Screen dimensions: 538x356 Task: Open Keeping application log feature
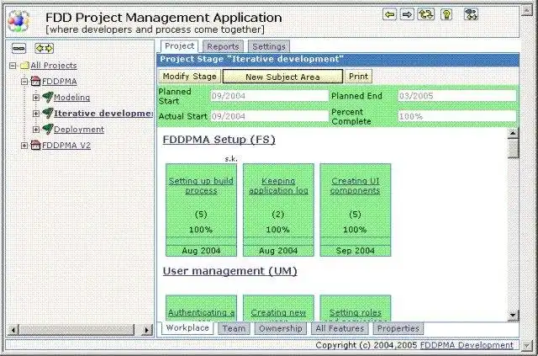tap(278, 185)
